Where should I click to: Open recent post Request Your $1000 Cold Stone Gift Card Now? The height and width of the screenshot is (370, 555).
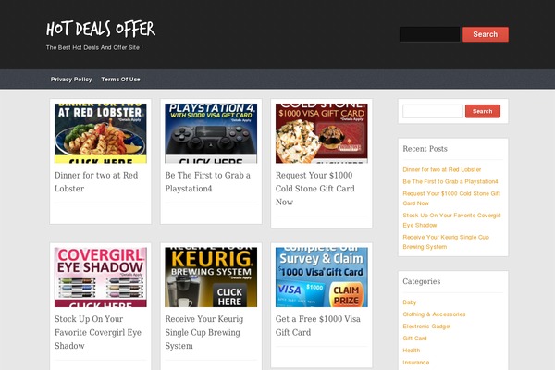pyautogui.click(x=451, y=198)
